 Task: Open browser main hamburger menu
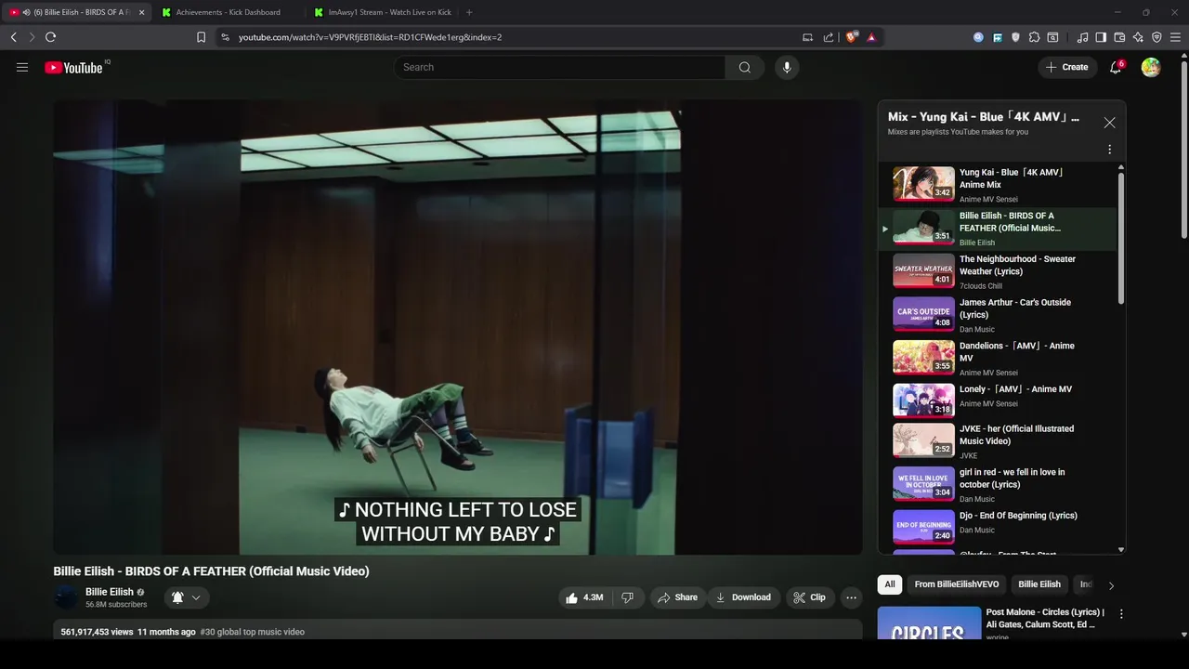[x=1175, y=37]
